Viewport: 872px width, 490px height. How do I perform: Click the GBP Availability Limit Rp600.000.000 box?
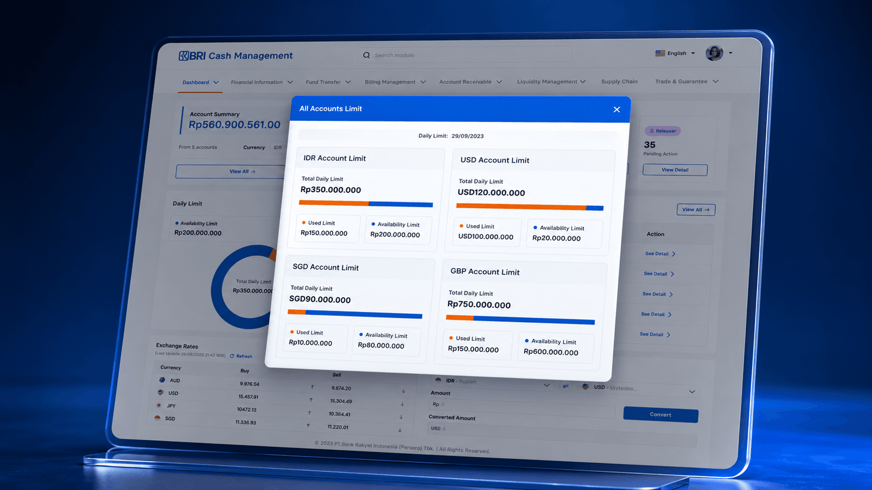coord(555,347)
